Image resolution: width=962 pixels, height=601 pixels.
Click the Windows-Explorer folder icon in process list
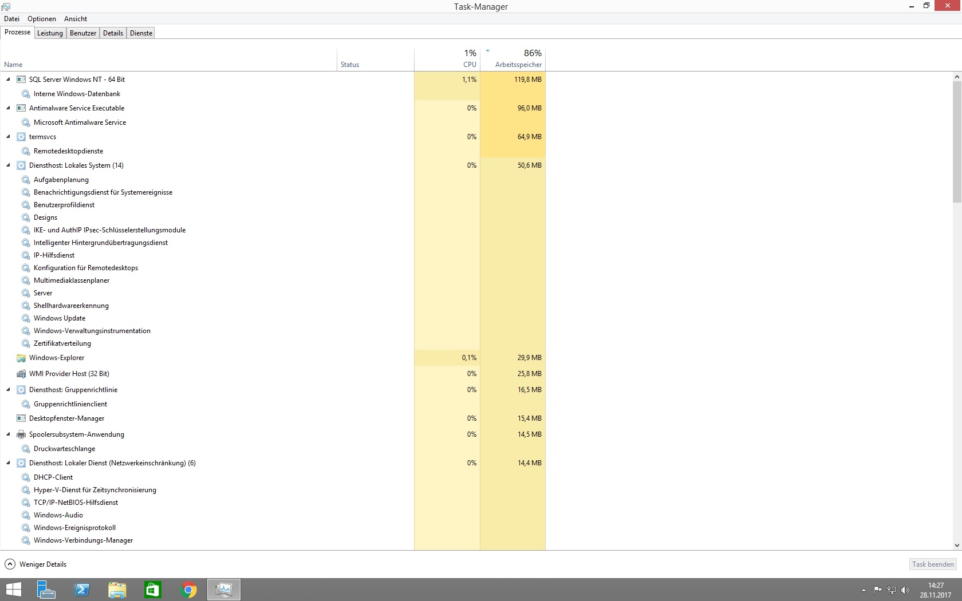(x=21, y=358)
